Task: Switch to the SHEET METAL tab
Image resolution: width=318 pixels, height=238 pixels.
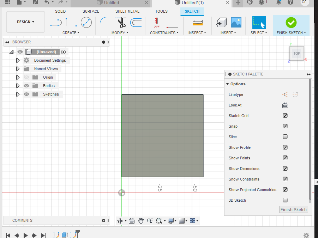Action: 127,11
